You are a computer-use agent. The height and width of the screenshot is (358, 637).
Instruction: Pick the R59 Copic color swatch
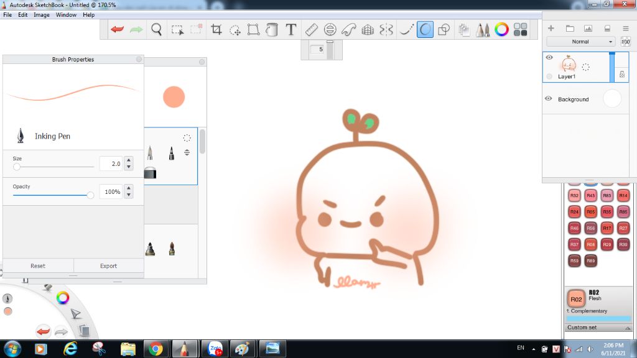point(574,260)
